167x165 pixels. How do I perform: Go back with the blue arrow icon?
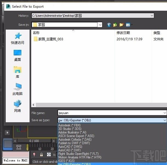pos(109,25)
